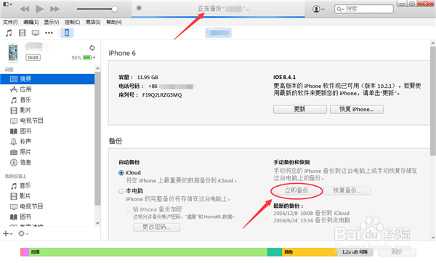Open the 编辑(E) menu
The height and width of the screenshot is (263, 436).
(x=31, y=22)
